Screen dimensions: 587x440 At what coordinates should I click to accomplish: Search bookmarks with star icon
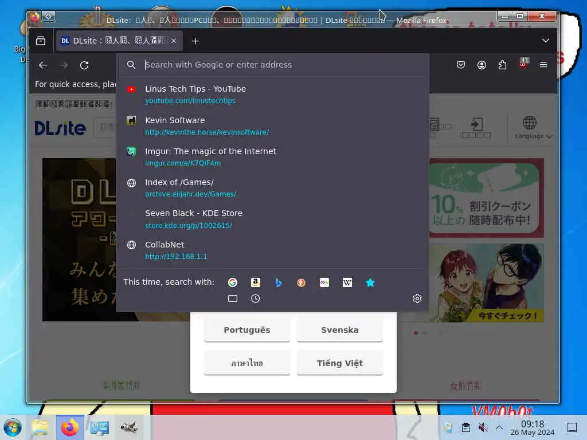pos(370,282)
